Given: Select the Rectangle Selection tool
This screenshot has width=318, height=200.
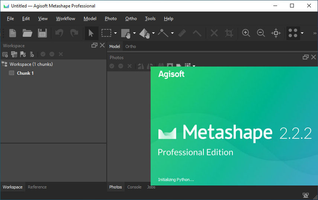Looking at the screenshot, I should point(106,33).
